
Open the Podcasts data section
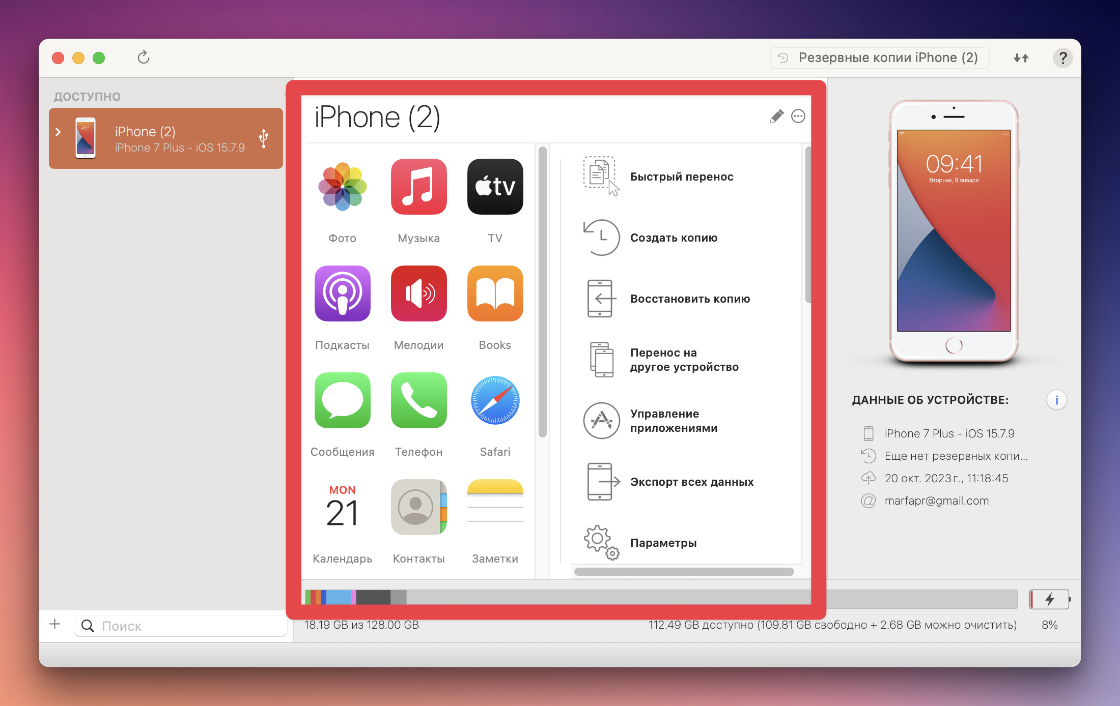[x=342, y=293]
